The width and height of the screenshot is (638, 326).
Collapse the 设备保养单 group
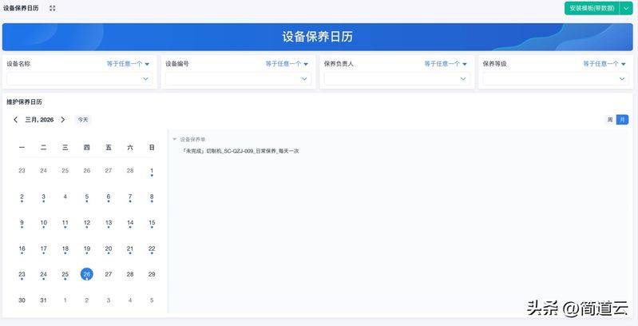pyautogui.click(x=175, y=139)
